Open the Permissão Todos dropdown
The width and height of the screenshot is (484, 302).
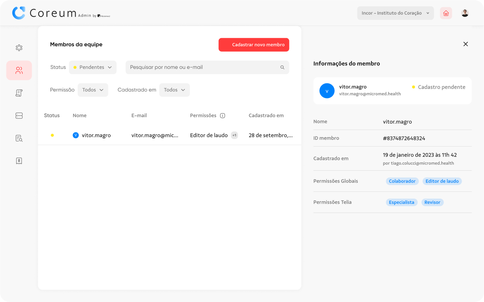(x=93, y=90)
